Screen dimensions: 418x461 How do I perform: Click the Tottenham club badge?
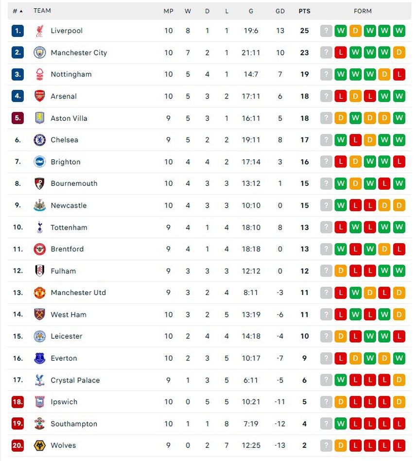(x=40, y=227)
